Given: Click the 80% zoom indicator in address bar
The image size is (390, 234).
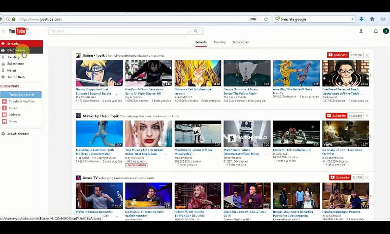Looking at the screenshot, I should [253, 19].
